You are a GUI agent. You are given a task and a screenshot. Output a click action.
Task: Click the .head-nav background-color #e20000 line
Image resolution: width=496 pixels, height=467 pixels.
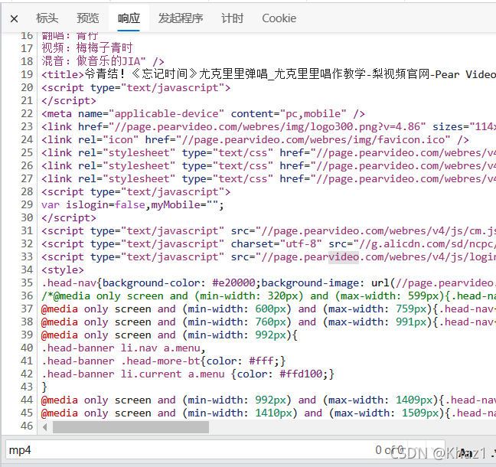tap(268, 282)
